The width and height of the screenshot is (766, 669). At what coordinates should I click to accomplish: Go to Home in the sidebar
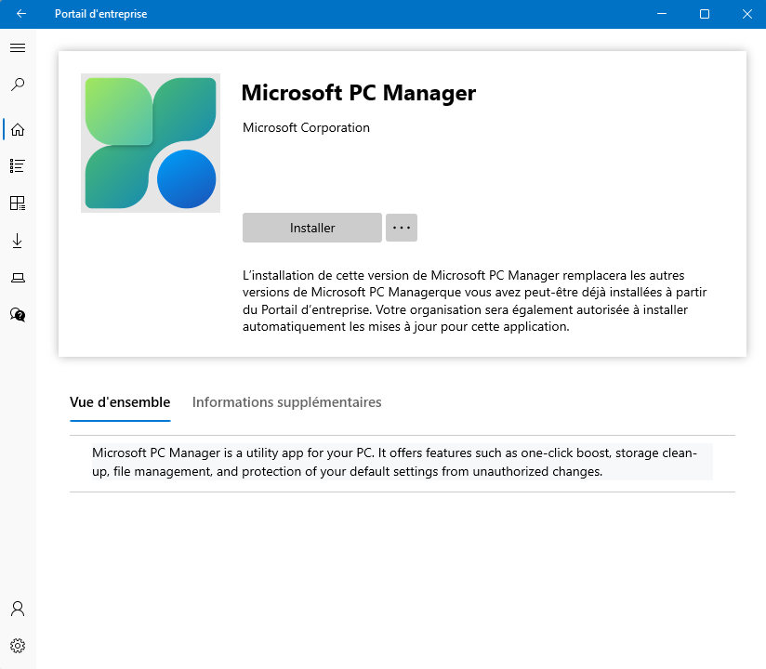[18, 129]
